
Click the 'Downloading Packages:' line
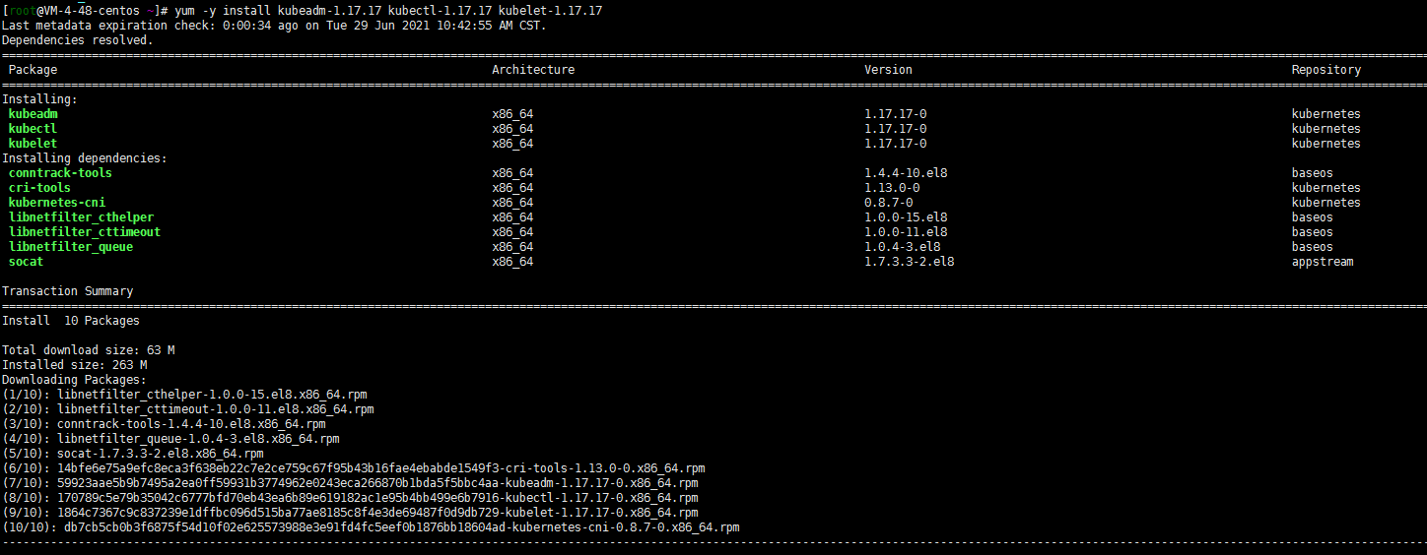[x=74, y=380]
